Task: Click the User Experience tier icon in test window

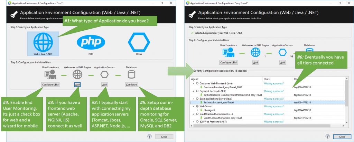Action: click(x=50, y=75)
